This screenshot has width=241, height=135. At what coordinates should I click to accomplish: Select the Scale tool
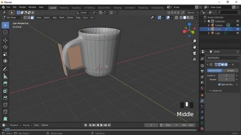[x=5, y=54]
